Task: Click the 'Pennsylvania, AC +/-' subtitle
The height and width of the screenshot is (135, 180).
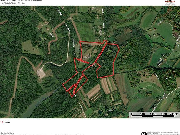Action: (x=13, y=3)
